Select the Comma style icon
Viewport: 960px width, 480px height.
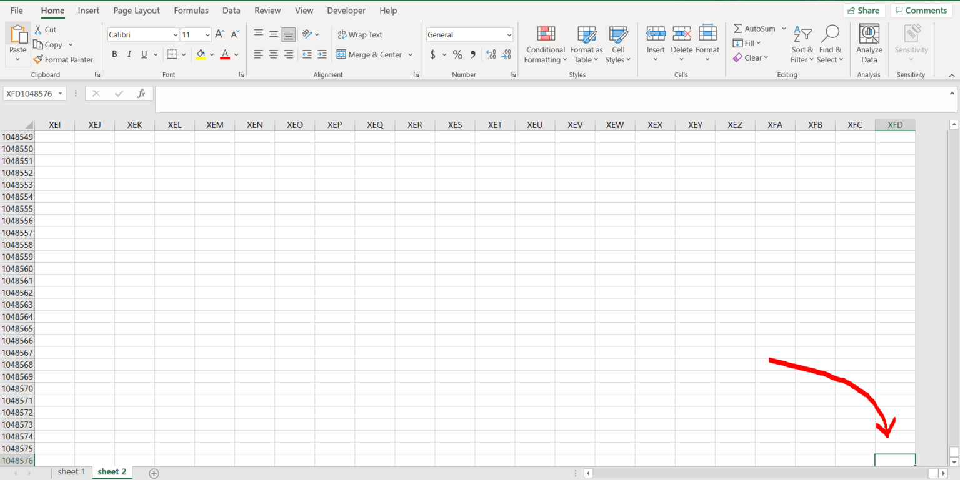pos(472,54)
